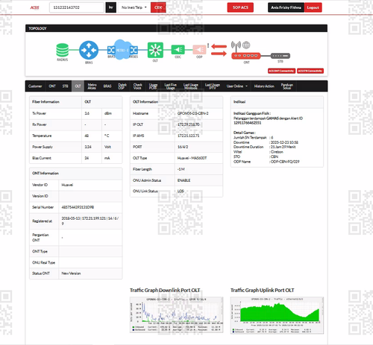Click the red bidirectional arrows icon
This screenshot has width=373, height=345.
point(219,50)
